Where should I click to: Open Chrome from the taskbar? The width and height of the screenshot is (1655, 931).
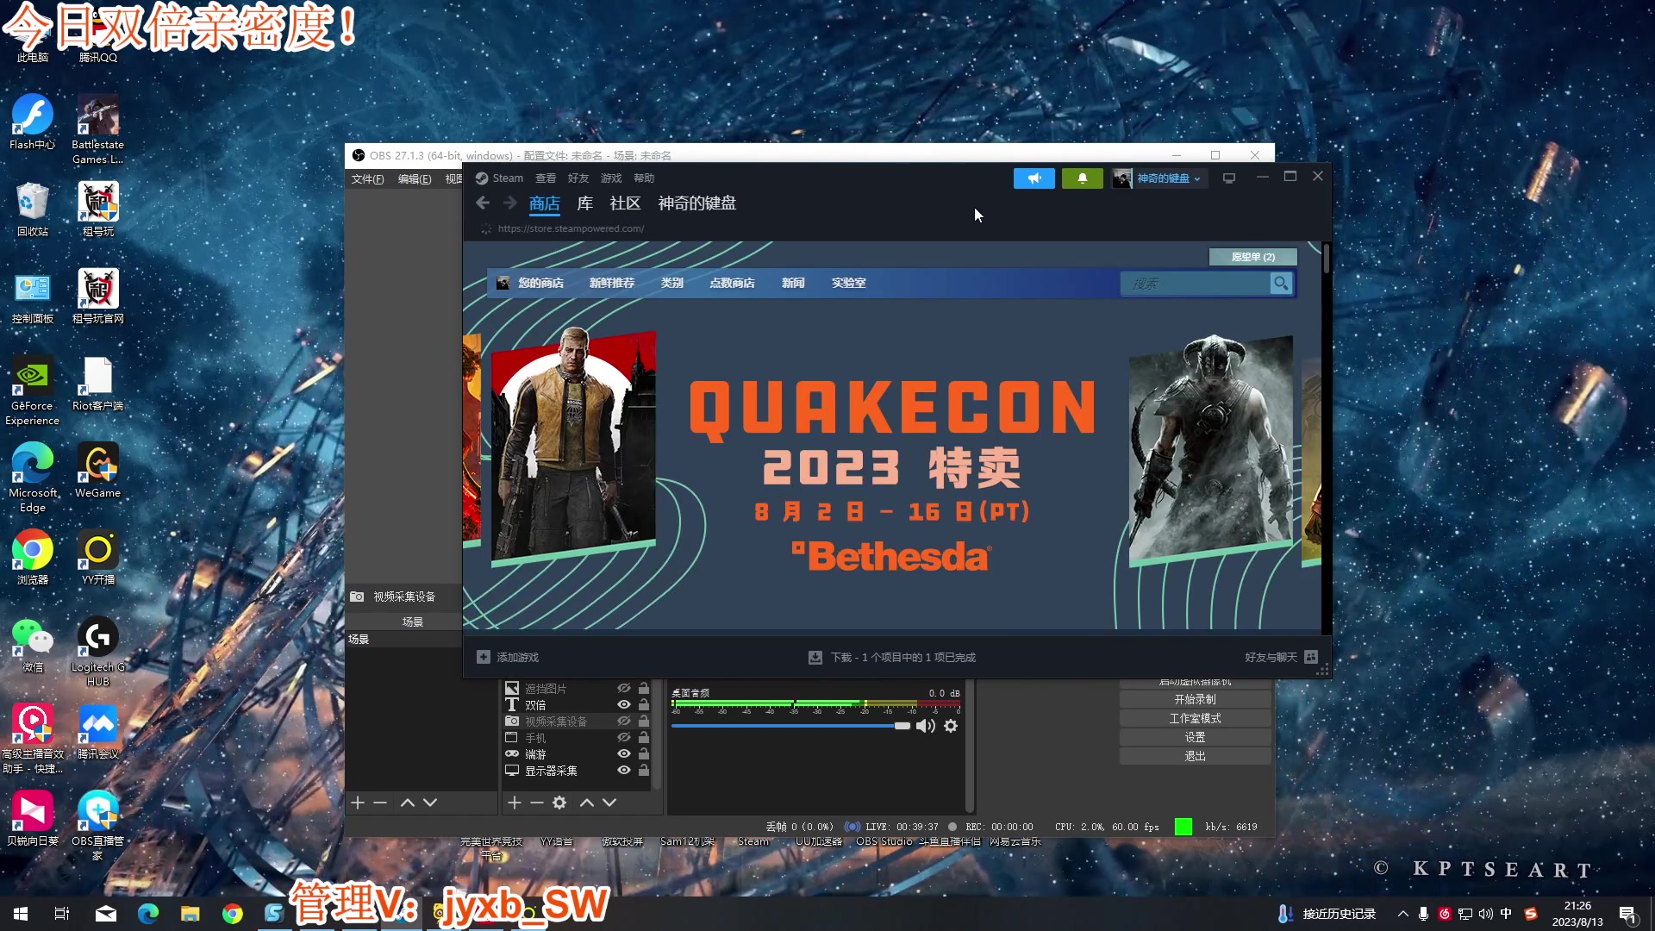coord(232,914)
